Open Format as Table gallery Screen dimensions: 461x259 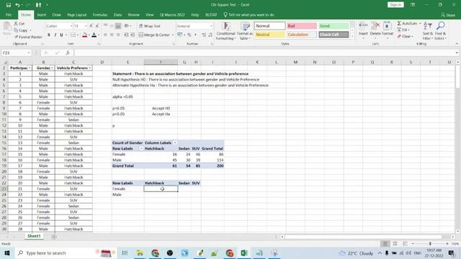(245, 31)
